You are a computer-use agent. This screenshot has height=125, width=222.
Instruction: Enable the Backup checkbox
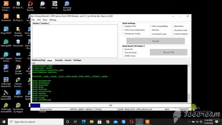[151, 30]
